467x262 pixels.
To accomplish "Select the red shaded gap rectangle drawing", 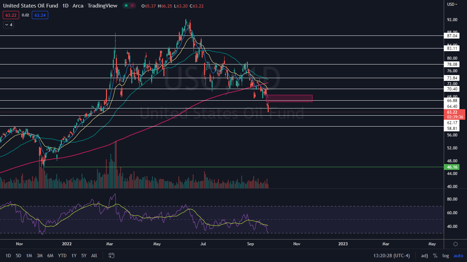I will point(289,98).
